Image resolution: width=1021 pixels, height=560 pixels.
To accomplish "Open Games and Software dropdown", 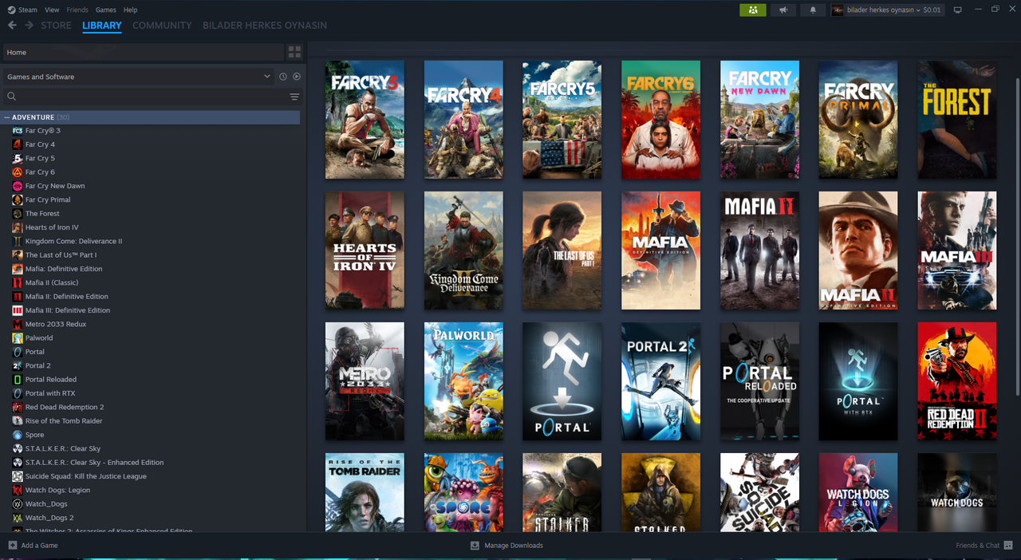I will (x=138, y=77).
